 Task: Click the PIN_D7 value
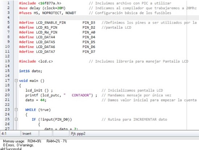89,52
